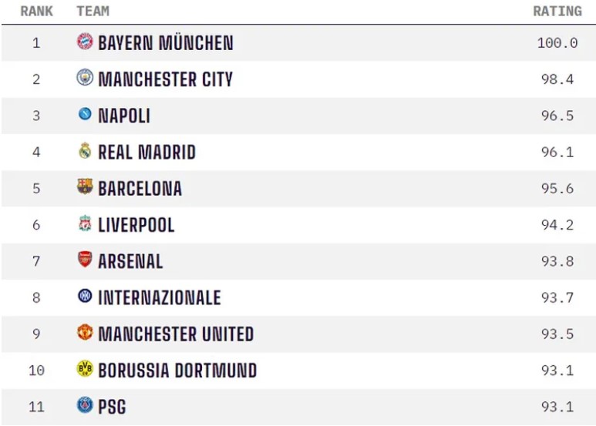Open the Bayern München team name
Viewport: 596px width, 426px height.
click(165, 42)
